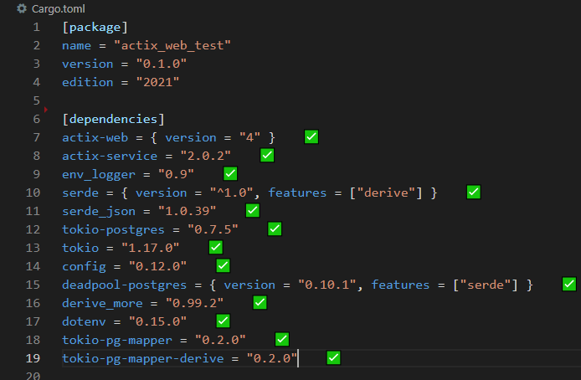Click the "0.10.1" version string

point(327,285)
